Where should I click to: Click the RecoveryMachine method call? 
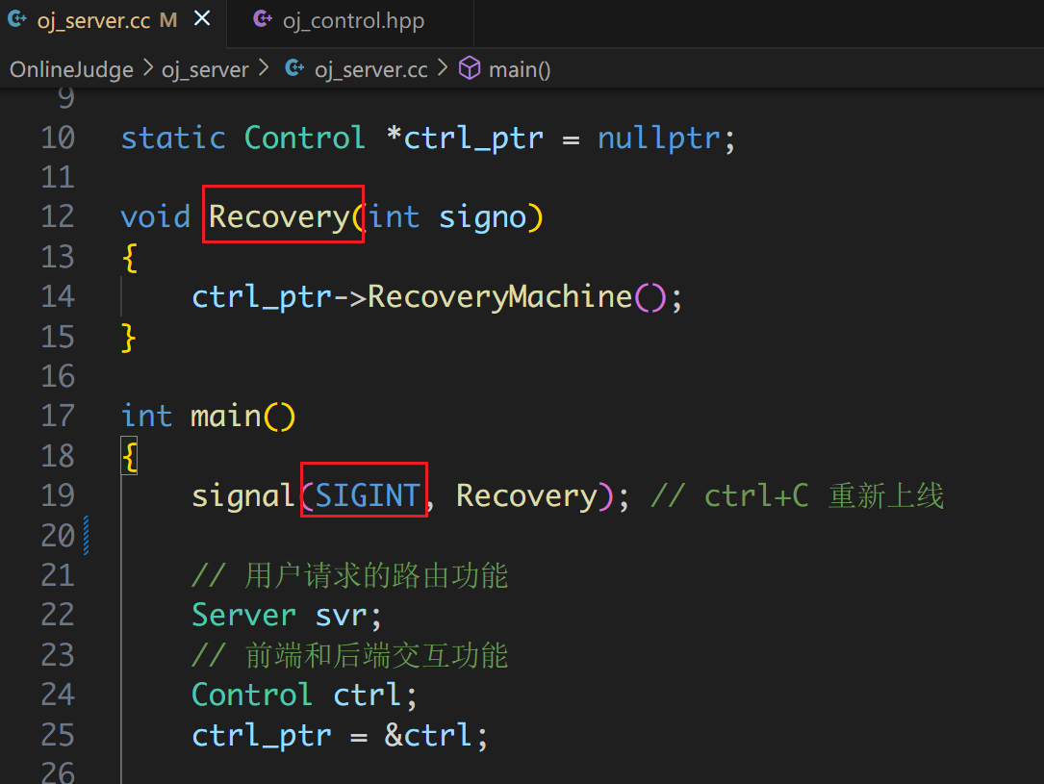click(x=499, y=296)
